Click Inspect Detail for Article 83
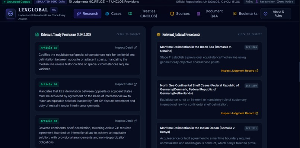This screenshot has height=148, width=300. (126, 121)
